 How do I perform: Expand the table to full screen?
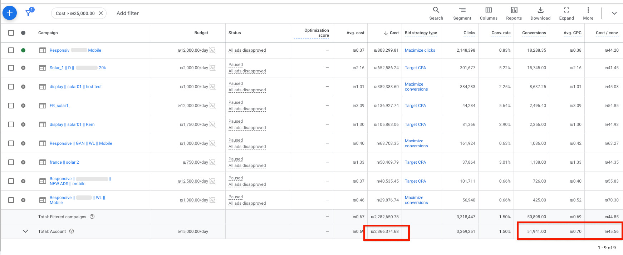click(x=566, y=13)
